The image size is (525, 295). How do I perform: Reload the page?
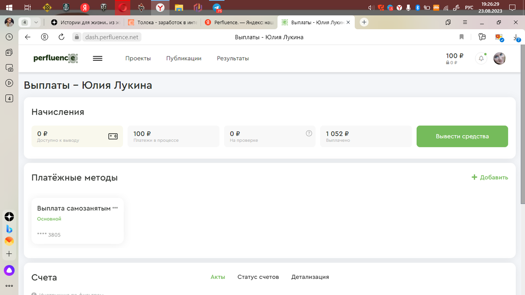pyautogui.click(x=61, y=37)
